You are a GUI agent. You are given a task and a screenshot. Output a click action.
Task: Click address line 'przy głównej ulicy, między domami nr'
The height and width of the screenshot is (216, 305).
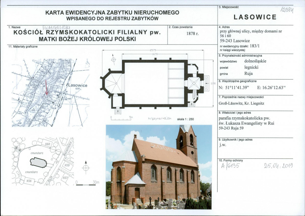tap(251, 31)
